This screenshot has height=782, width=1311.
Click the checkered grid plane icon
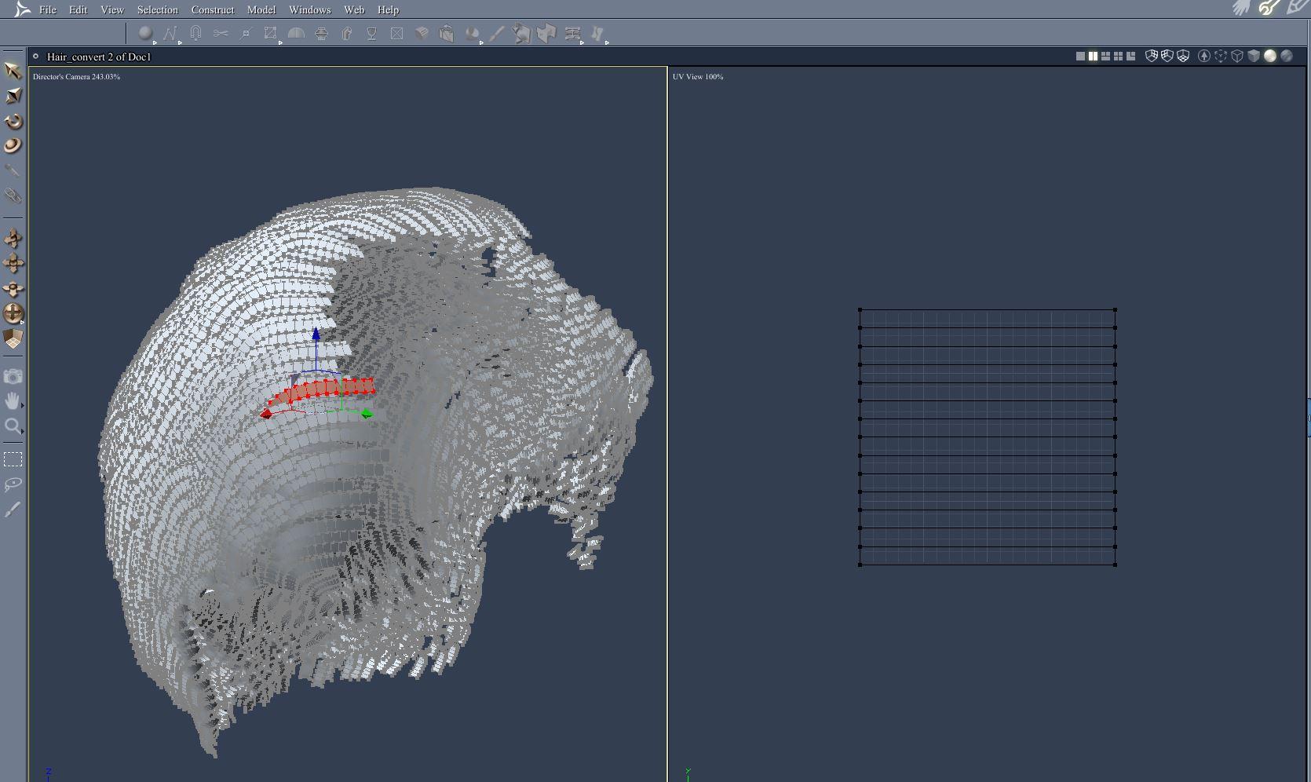click(13, 338)
